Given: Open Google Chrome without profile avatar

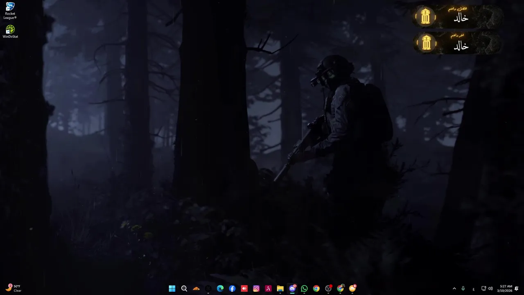Looking at the screenshot, I should click(x=316, y=288).
